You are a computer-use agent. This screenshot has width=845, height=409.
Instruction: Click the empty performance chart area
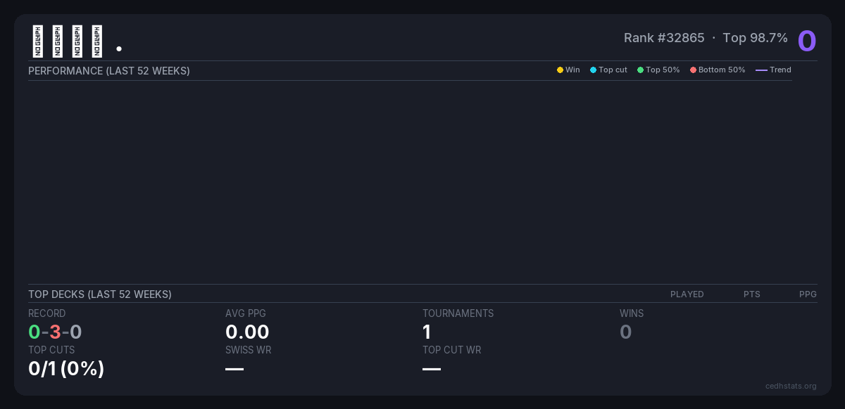tap(410, 183)
